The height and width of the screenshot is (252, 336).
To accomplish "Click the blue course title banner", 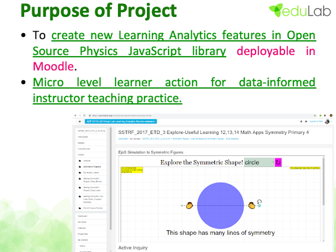I will tap(121, 121).
